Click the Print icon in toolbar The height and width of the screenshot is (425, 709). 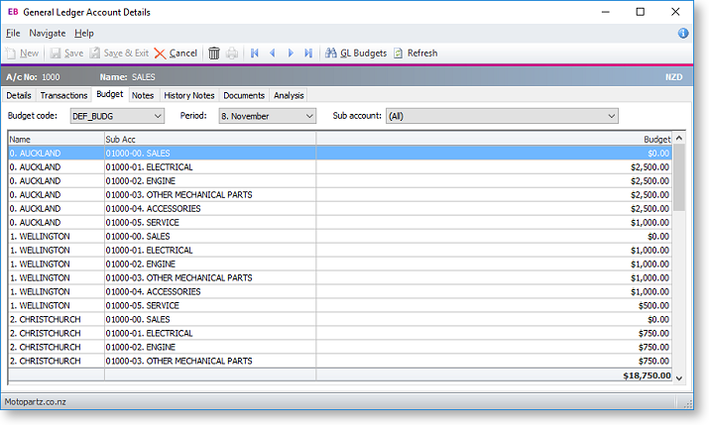click(x=232, y=53)
